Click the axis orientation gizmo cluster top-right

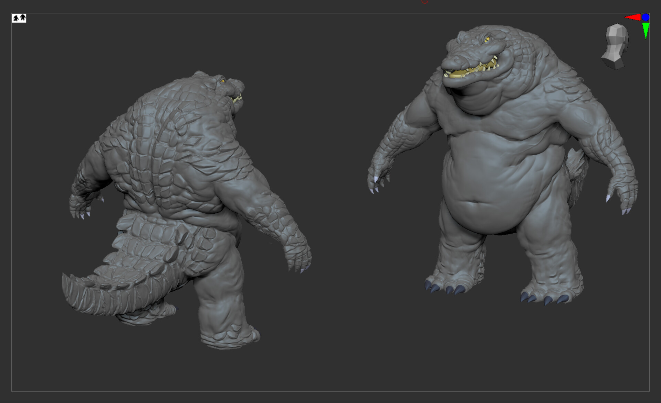point(640,21)
